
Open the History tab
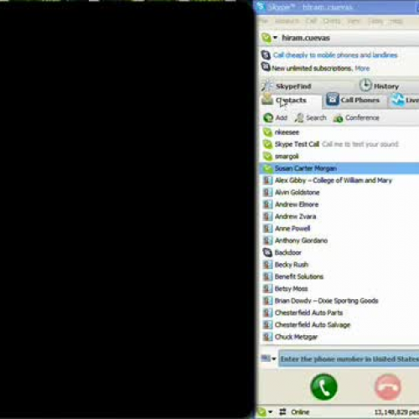tap(386, 86)
